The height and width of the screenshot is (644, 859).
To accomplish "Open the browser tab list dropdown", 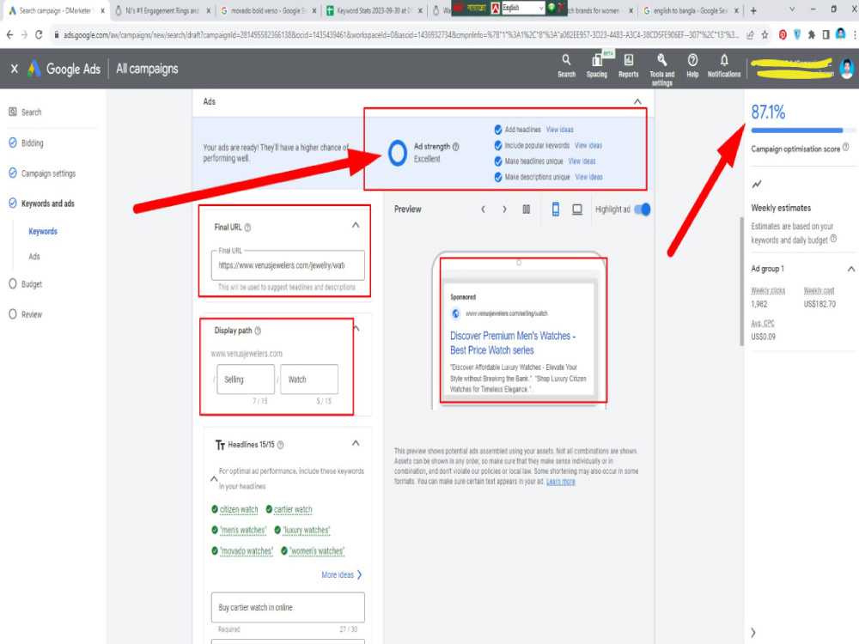I will pyautogui.click(x=792, y=9).
